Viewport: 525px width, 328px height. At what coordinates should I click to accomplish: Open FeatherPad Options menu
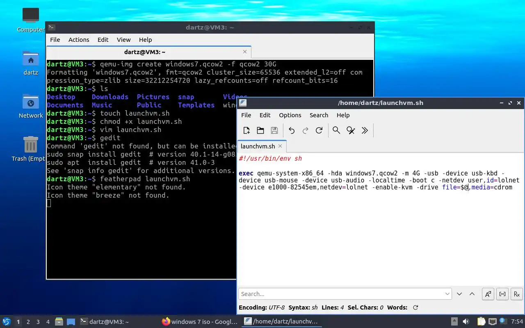pyautogui.click(x=290, y=115)
